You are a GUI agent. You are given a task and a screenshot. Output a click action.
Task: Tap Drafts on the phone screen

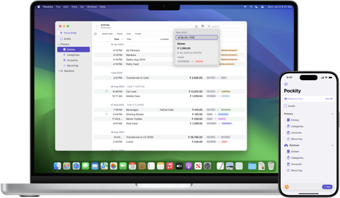(291, 106)
